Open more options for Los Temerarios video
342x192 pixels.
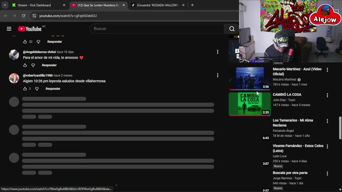pyautogui.click(x=327, y=121)
